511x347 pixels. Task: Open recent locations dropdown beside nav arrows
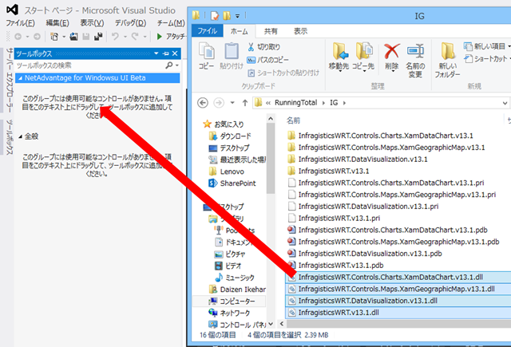(x=232, y=103)
